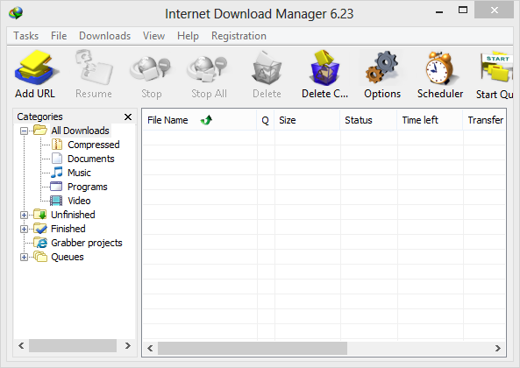Screen dimensions: 520x368
Task: Click the Documents page icon
Action: (x=57, y=159)
